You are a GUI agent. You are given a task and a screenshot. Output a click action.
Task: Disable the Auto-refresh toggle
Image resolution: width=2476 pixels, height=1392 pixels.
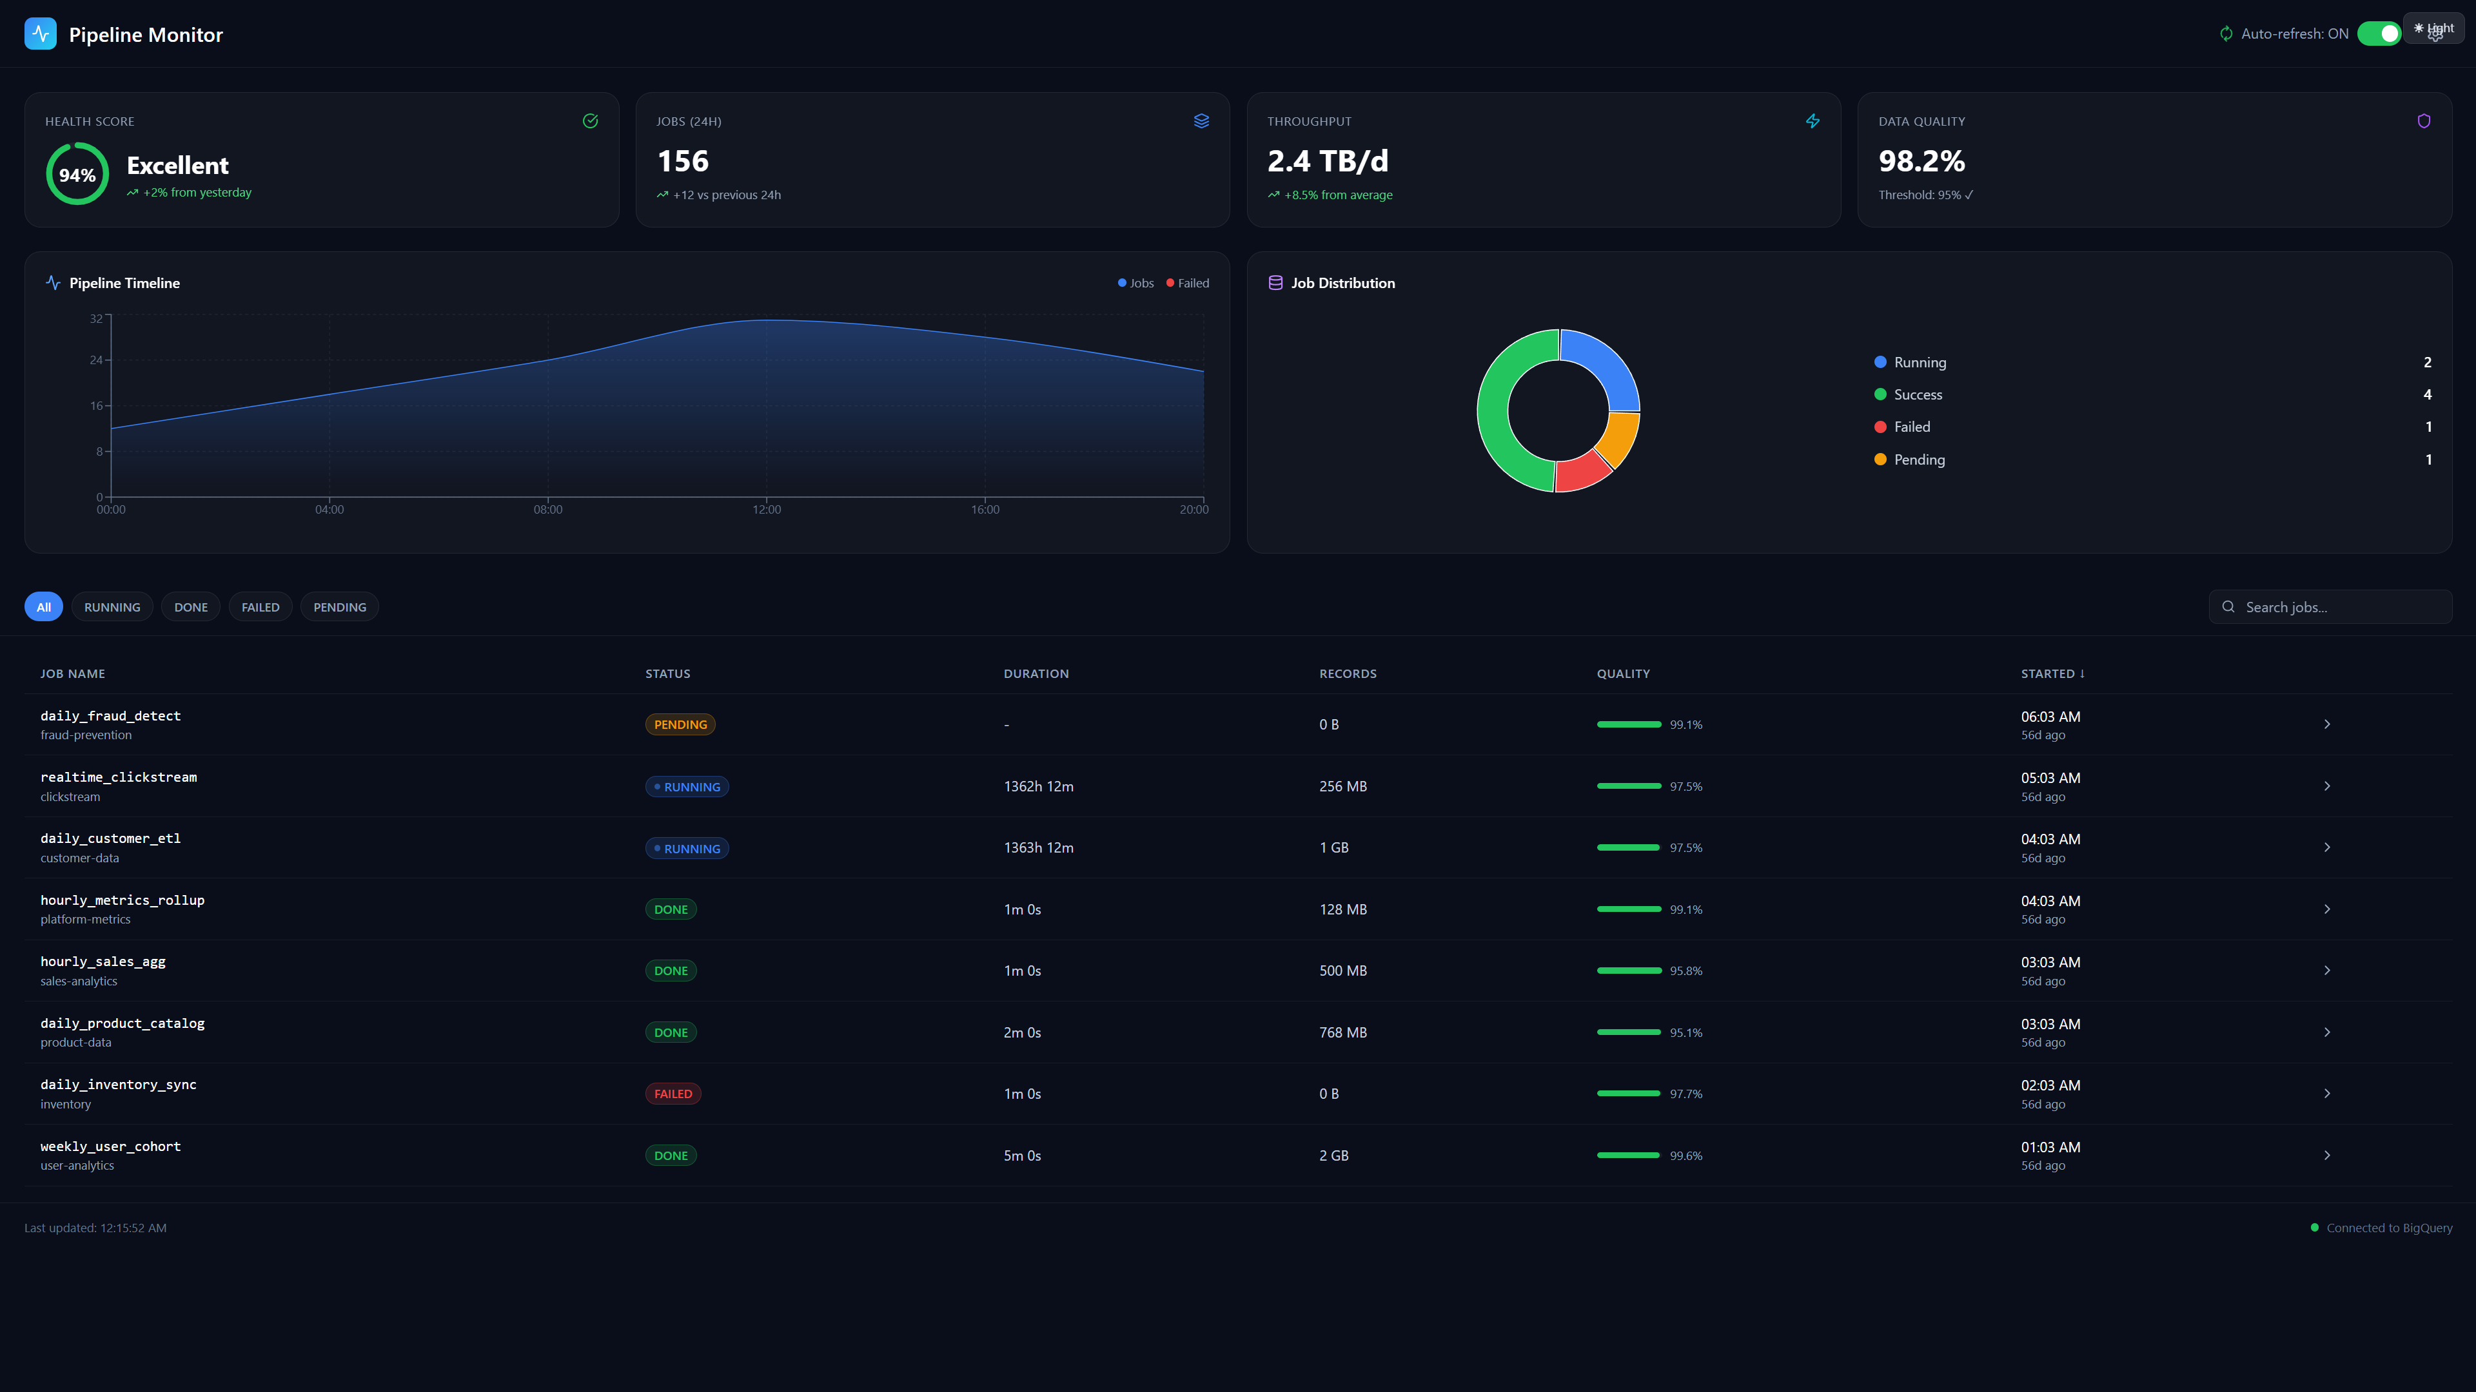click(2379, 33)
